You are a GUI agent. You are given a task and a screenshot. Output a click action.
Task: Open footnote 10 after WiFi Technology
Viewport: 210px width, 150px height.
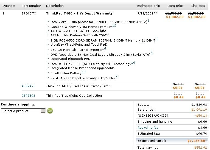pos(133,63)
